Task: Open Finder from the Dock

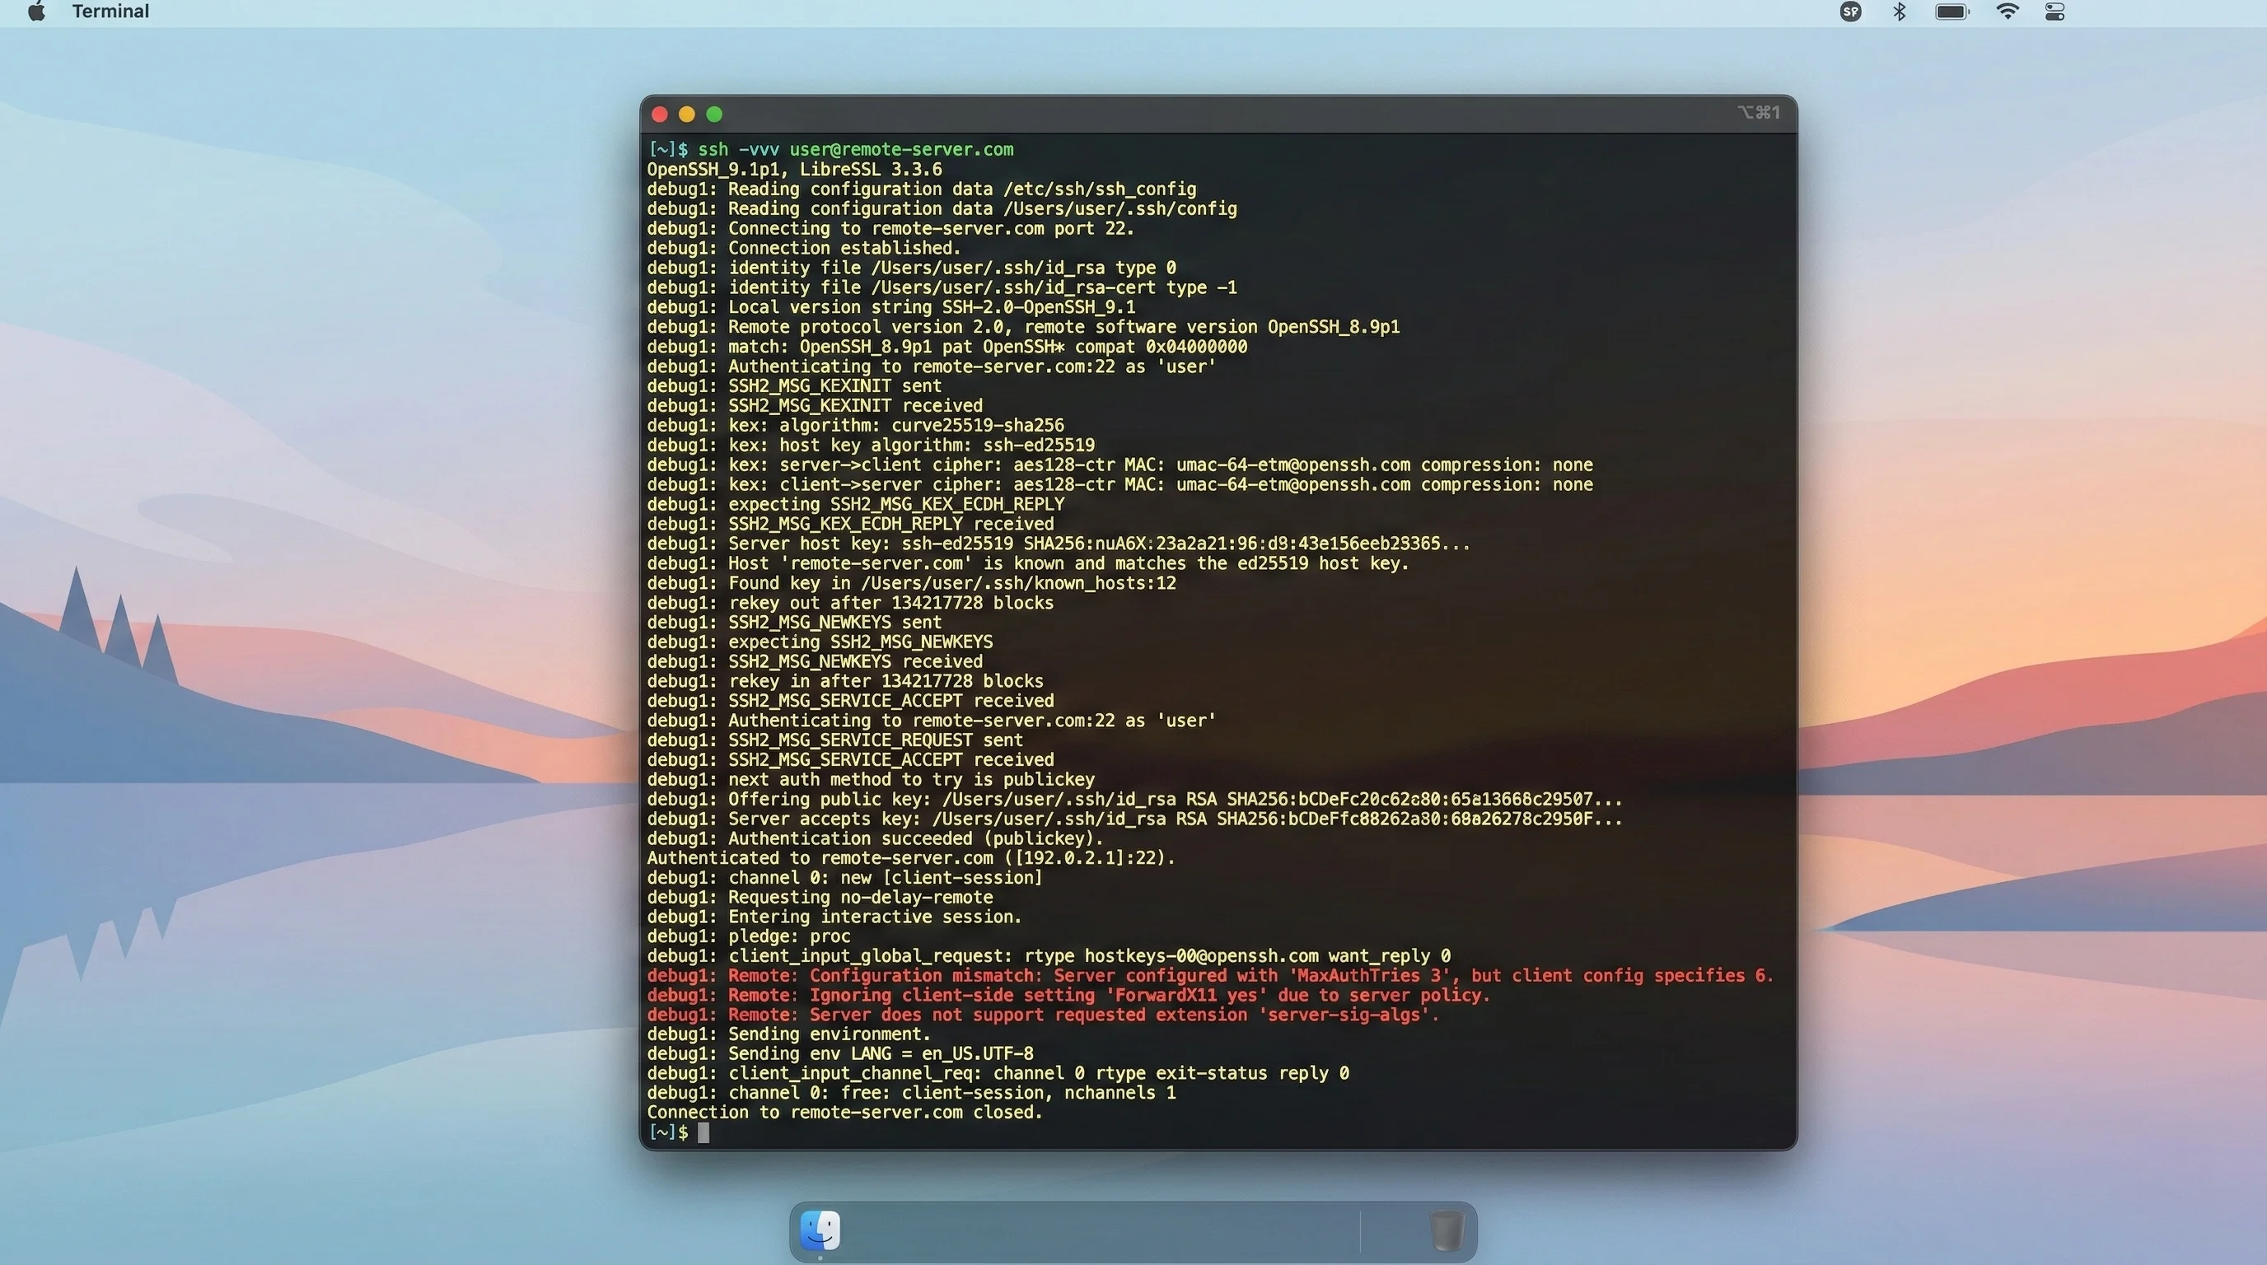Action: point(820,1230)
